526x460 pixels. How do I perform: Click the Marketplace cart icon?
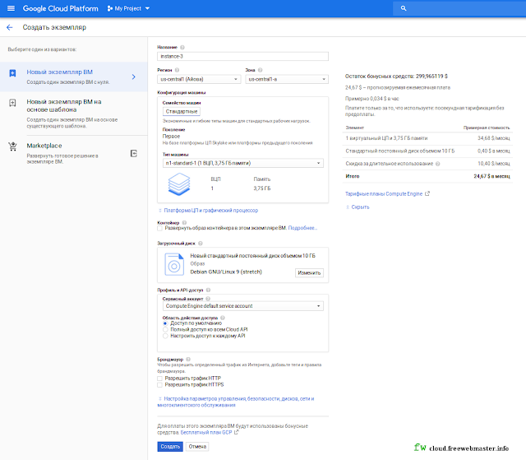tap(13, 146)
